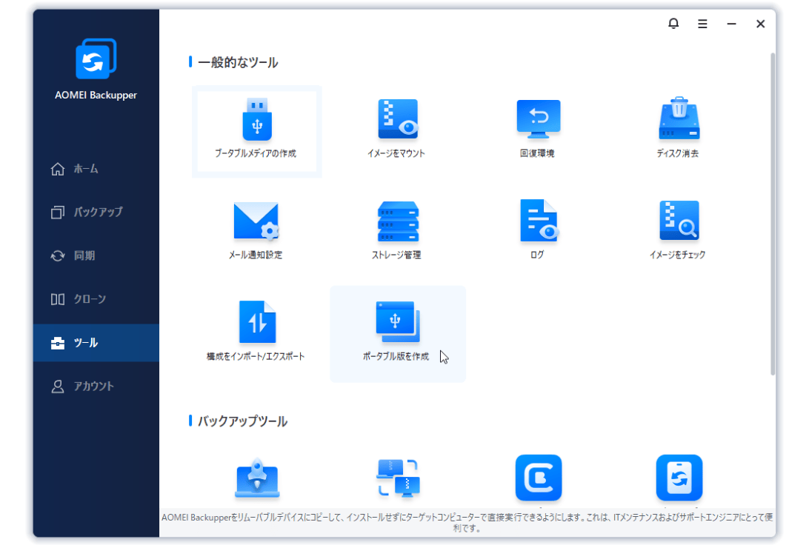Launch the 回復環境 tool
This screenshot has width=809, height=545.
[538, 129]
